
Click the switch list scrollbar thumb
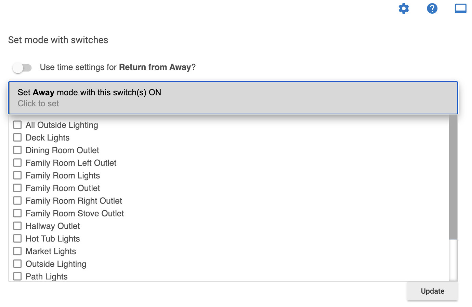pyautogui.click(x=453, y=177)
